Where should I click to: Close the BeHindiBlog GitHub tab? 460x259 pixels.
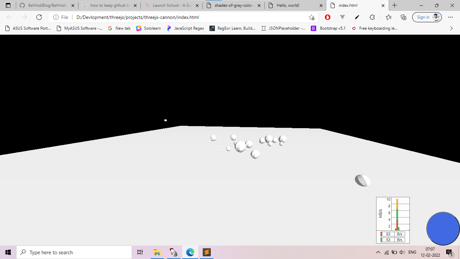(x=73, y=5)
